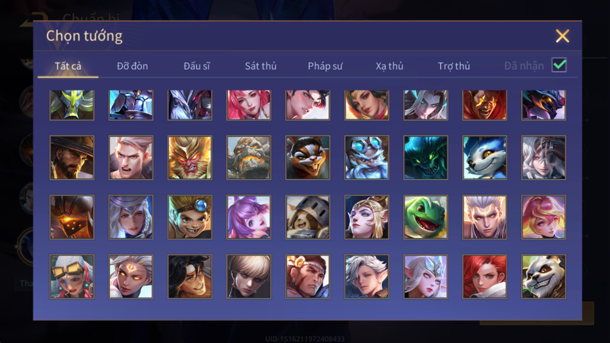610x343 pixels.
Task: Select the goggle-wearing grinning boy hero
Action: [190, 217]
